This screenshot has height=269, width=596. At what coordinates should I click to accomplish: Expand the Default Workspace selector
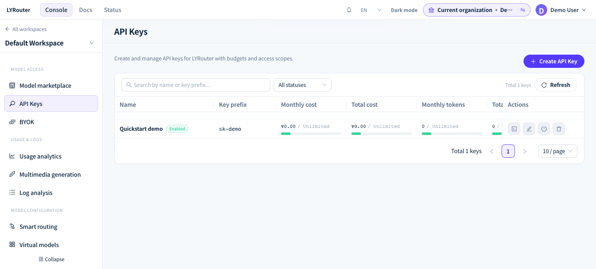[x=92, y=43]
